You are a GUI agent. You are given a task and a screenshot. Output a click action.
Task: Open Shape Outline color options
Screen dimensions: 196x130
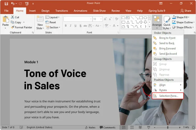183,22
